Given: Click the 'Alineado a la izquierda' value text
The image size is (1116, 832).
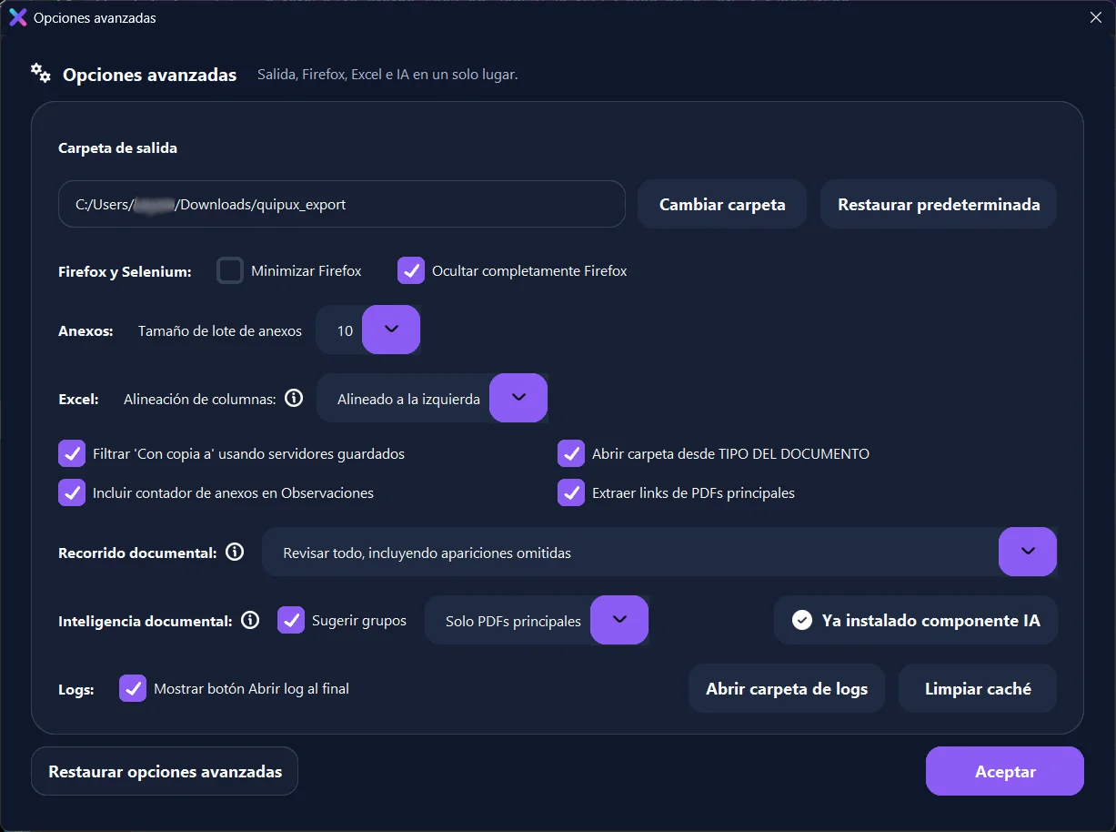Looking at the screenshot, I should (408, 399).
